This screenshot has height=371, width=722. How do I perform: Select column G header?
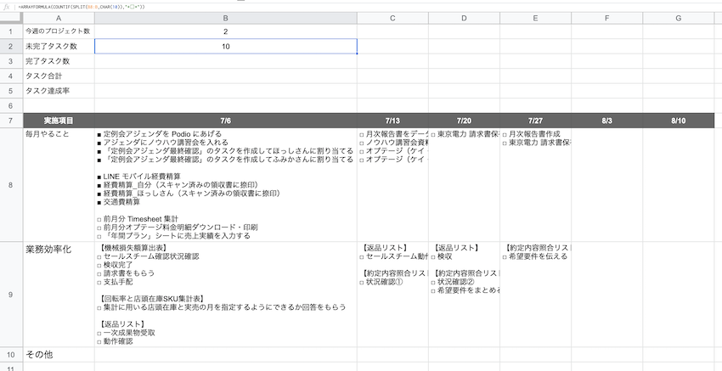click(x=678, y=18)
